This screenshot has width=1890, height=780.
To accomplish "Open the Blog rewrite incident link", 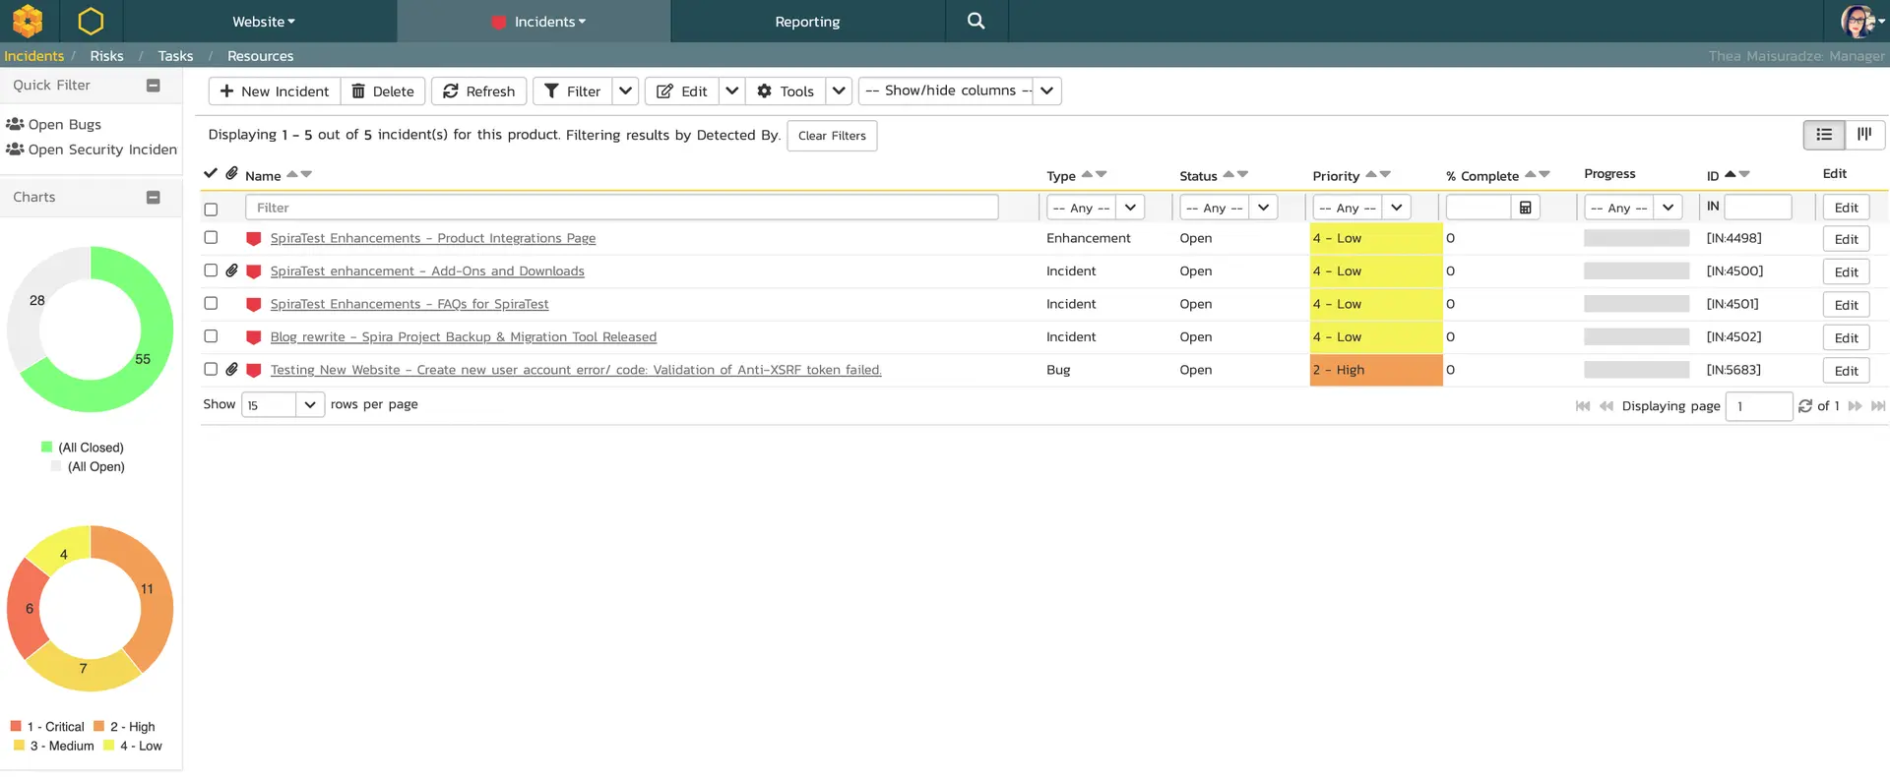I will click(463, 337).
